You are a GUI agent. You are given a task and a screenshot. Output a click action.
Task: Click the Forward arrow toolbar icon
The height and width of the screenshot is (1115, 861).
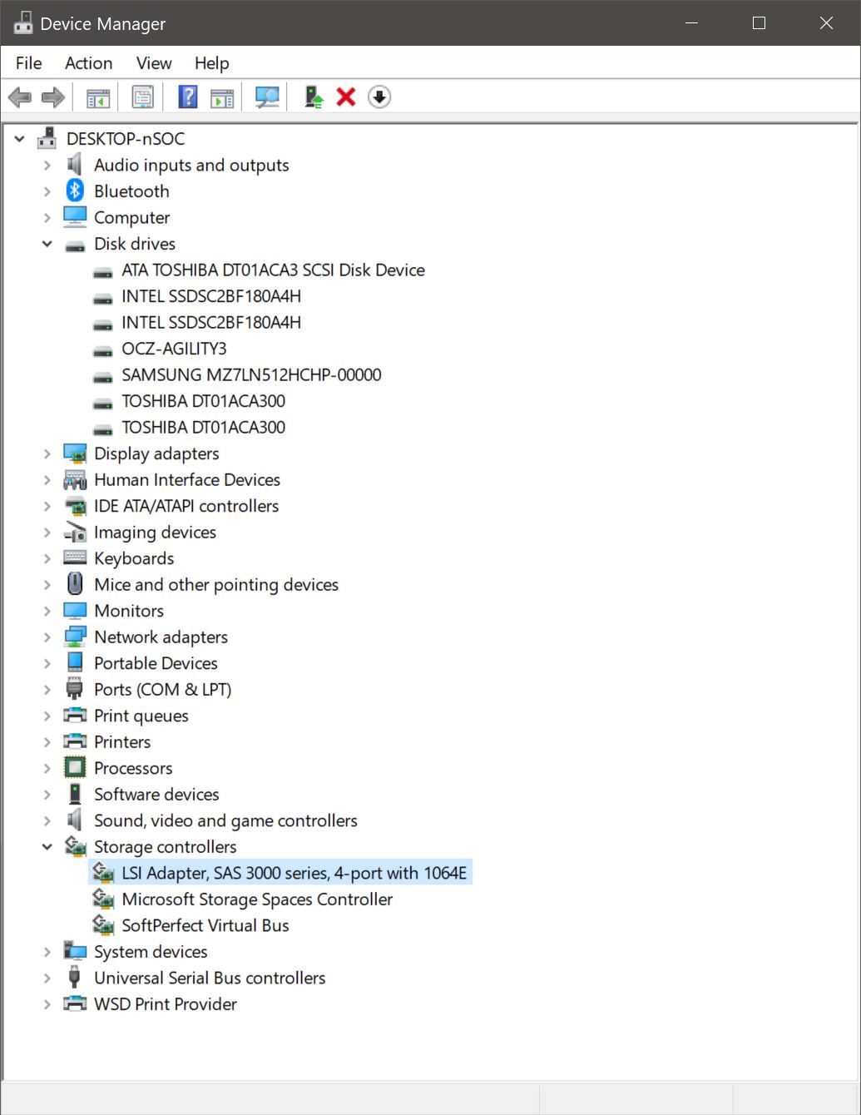[53, 97]
